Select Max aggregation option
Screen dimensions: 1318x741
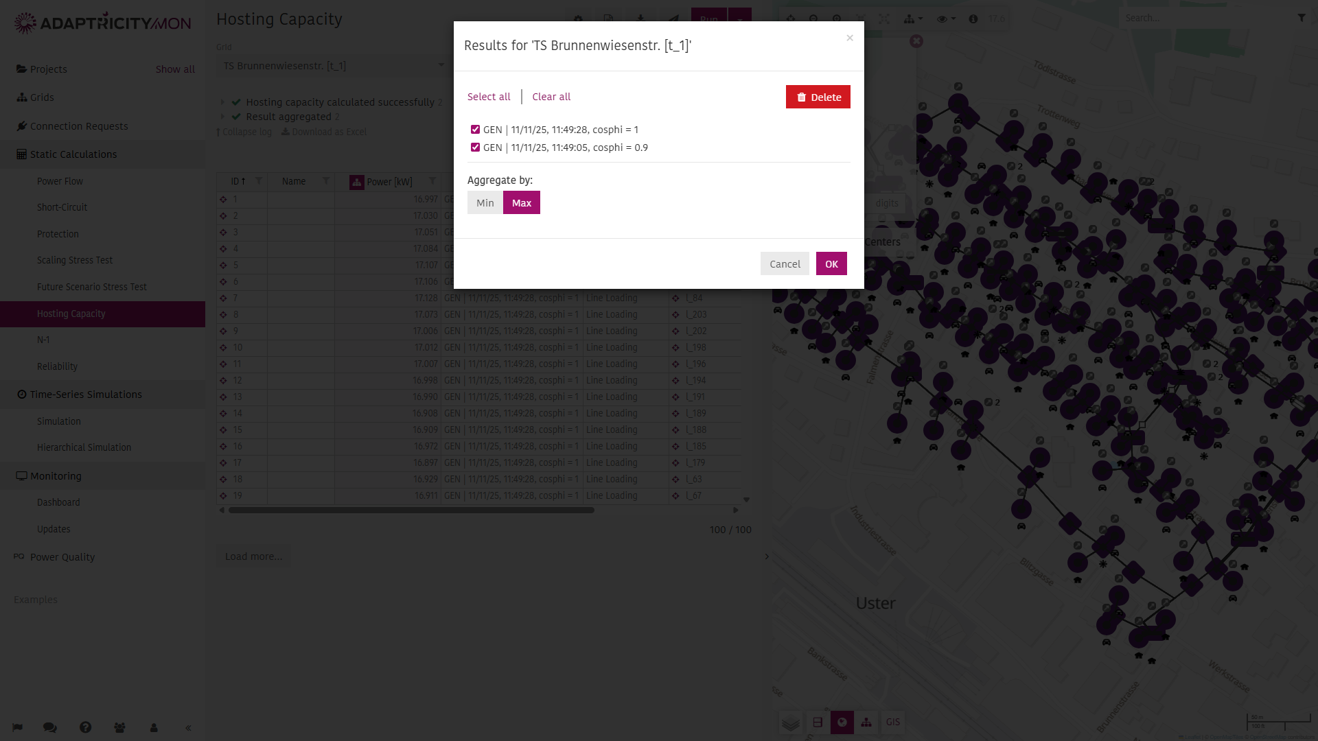coord(521,202)
